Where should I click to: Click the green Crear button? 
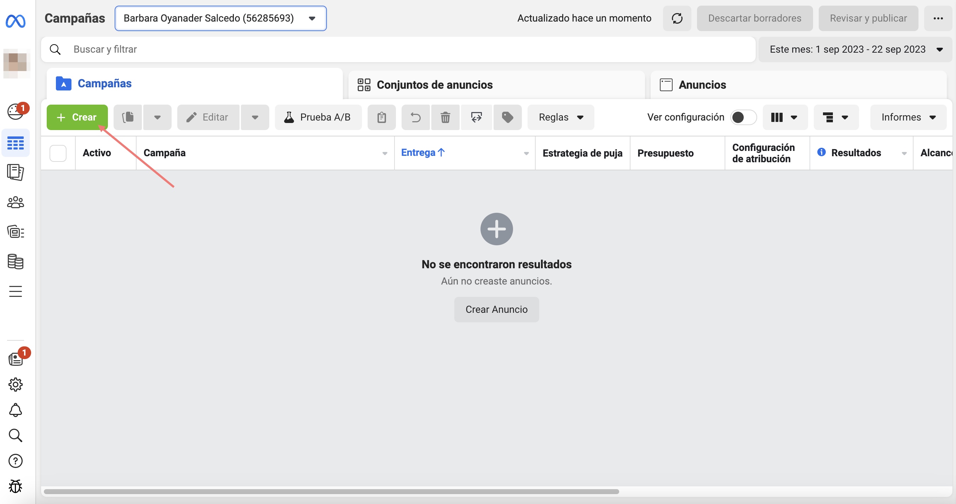[x=77, y=117]
